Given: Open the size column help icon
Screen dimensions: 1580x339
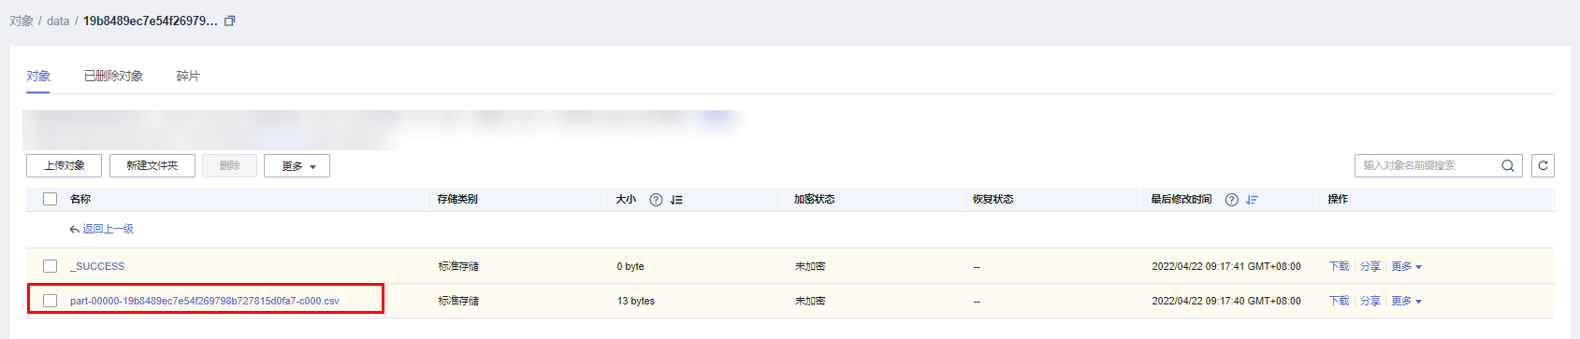Looking at the screenshot, I should tap(656, 200).
